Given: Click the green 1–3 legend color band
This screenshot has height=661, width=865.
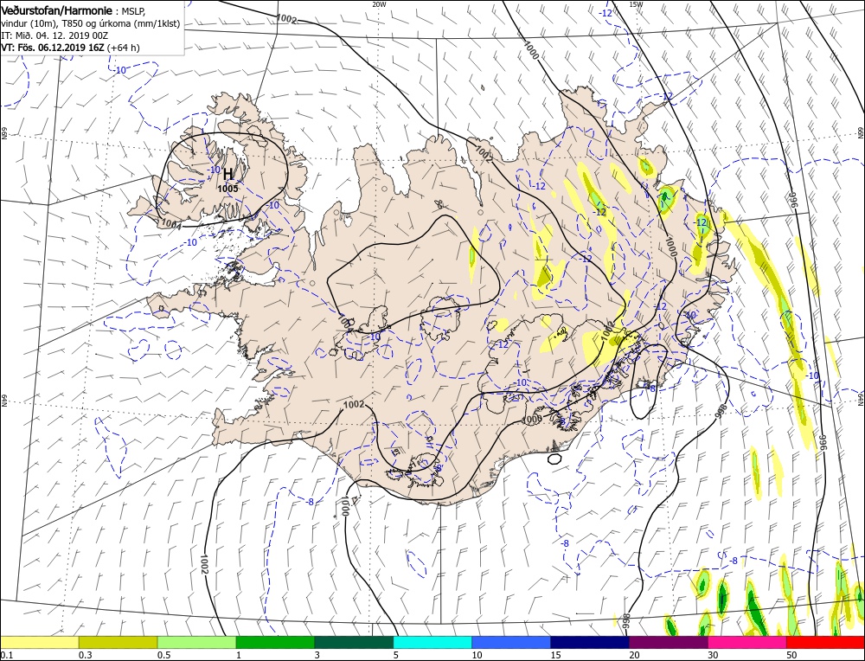Looking at the screenshot, I should coord(275,642).
